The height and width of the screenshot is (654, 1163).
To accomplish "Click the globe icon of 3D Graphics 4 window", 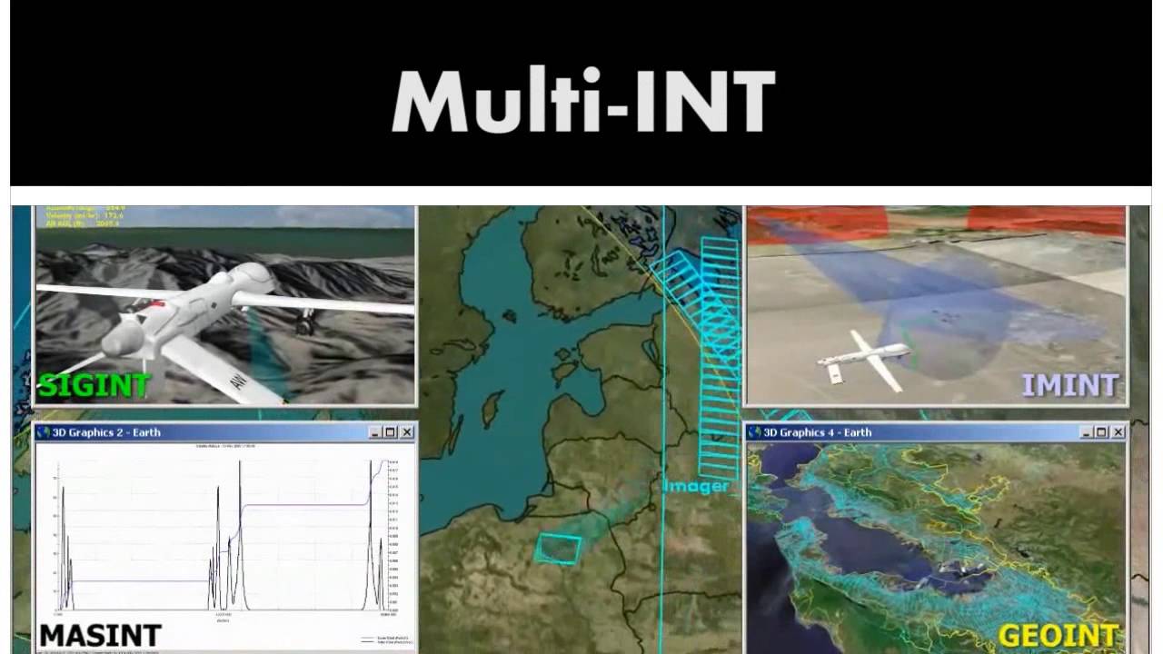I will (x=755, y=432).
